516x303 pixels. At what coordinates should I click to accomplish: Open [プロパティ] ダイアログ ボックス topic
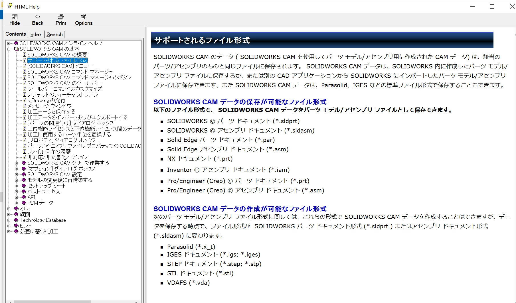pyautogui.click(x=62, y=140)
